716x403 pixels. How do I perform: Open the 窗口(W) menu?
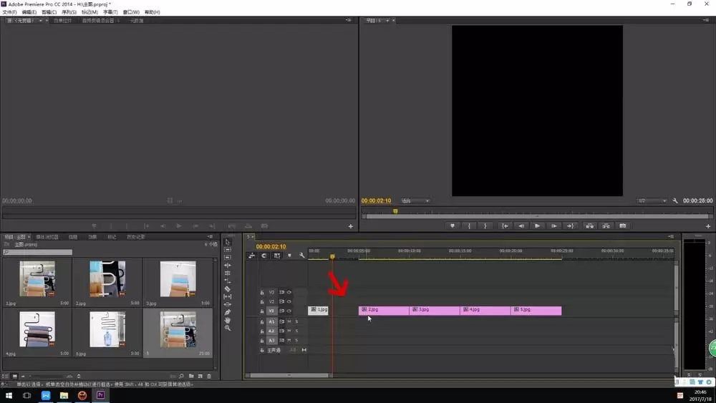coord(132,12)
